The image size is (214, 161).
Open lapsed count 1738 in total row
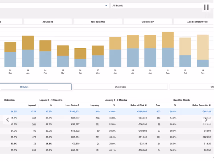(33, 112)
